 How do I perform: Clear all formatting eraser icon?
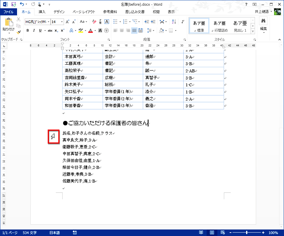tap(94, 22)
